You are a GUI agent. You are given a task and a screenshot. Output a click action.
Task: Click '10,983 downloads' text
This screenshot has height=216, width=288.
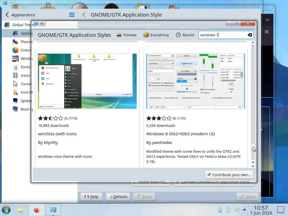click(x=53, y=126)
